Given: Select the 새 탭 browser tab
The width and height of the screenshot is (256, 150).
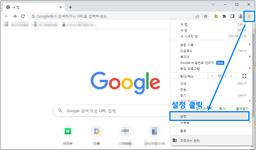Looking at the screenshot, I should (34, 7).
